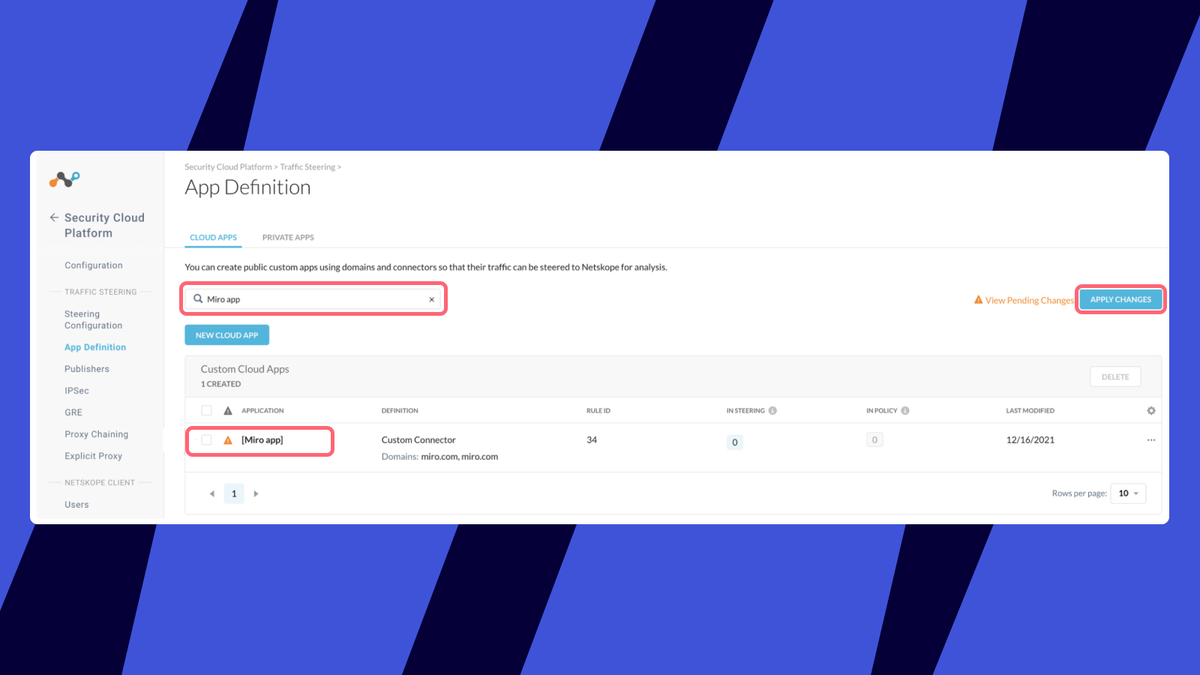This screenshot has width=1200, height=675.
Task: Click the search magnifier icon
Action: coord(197,298)
